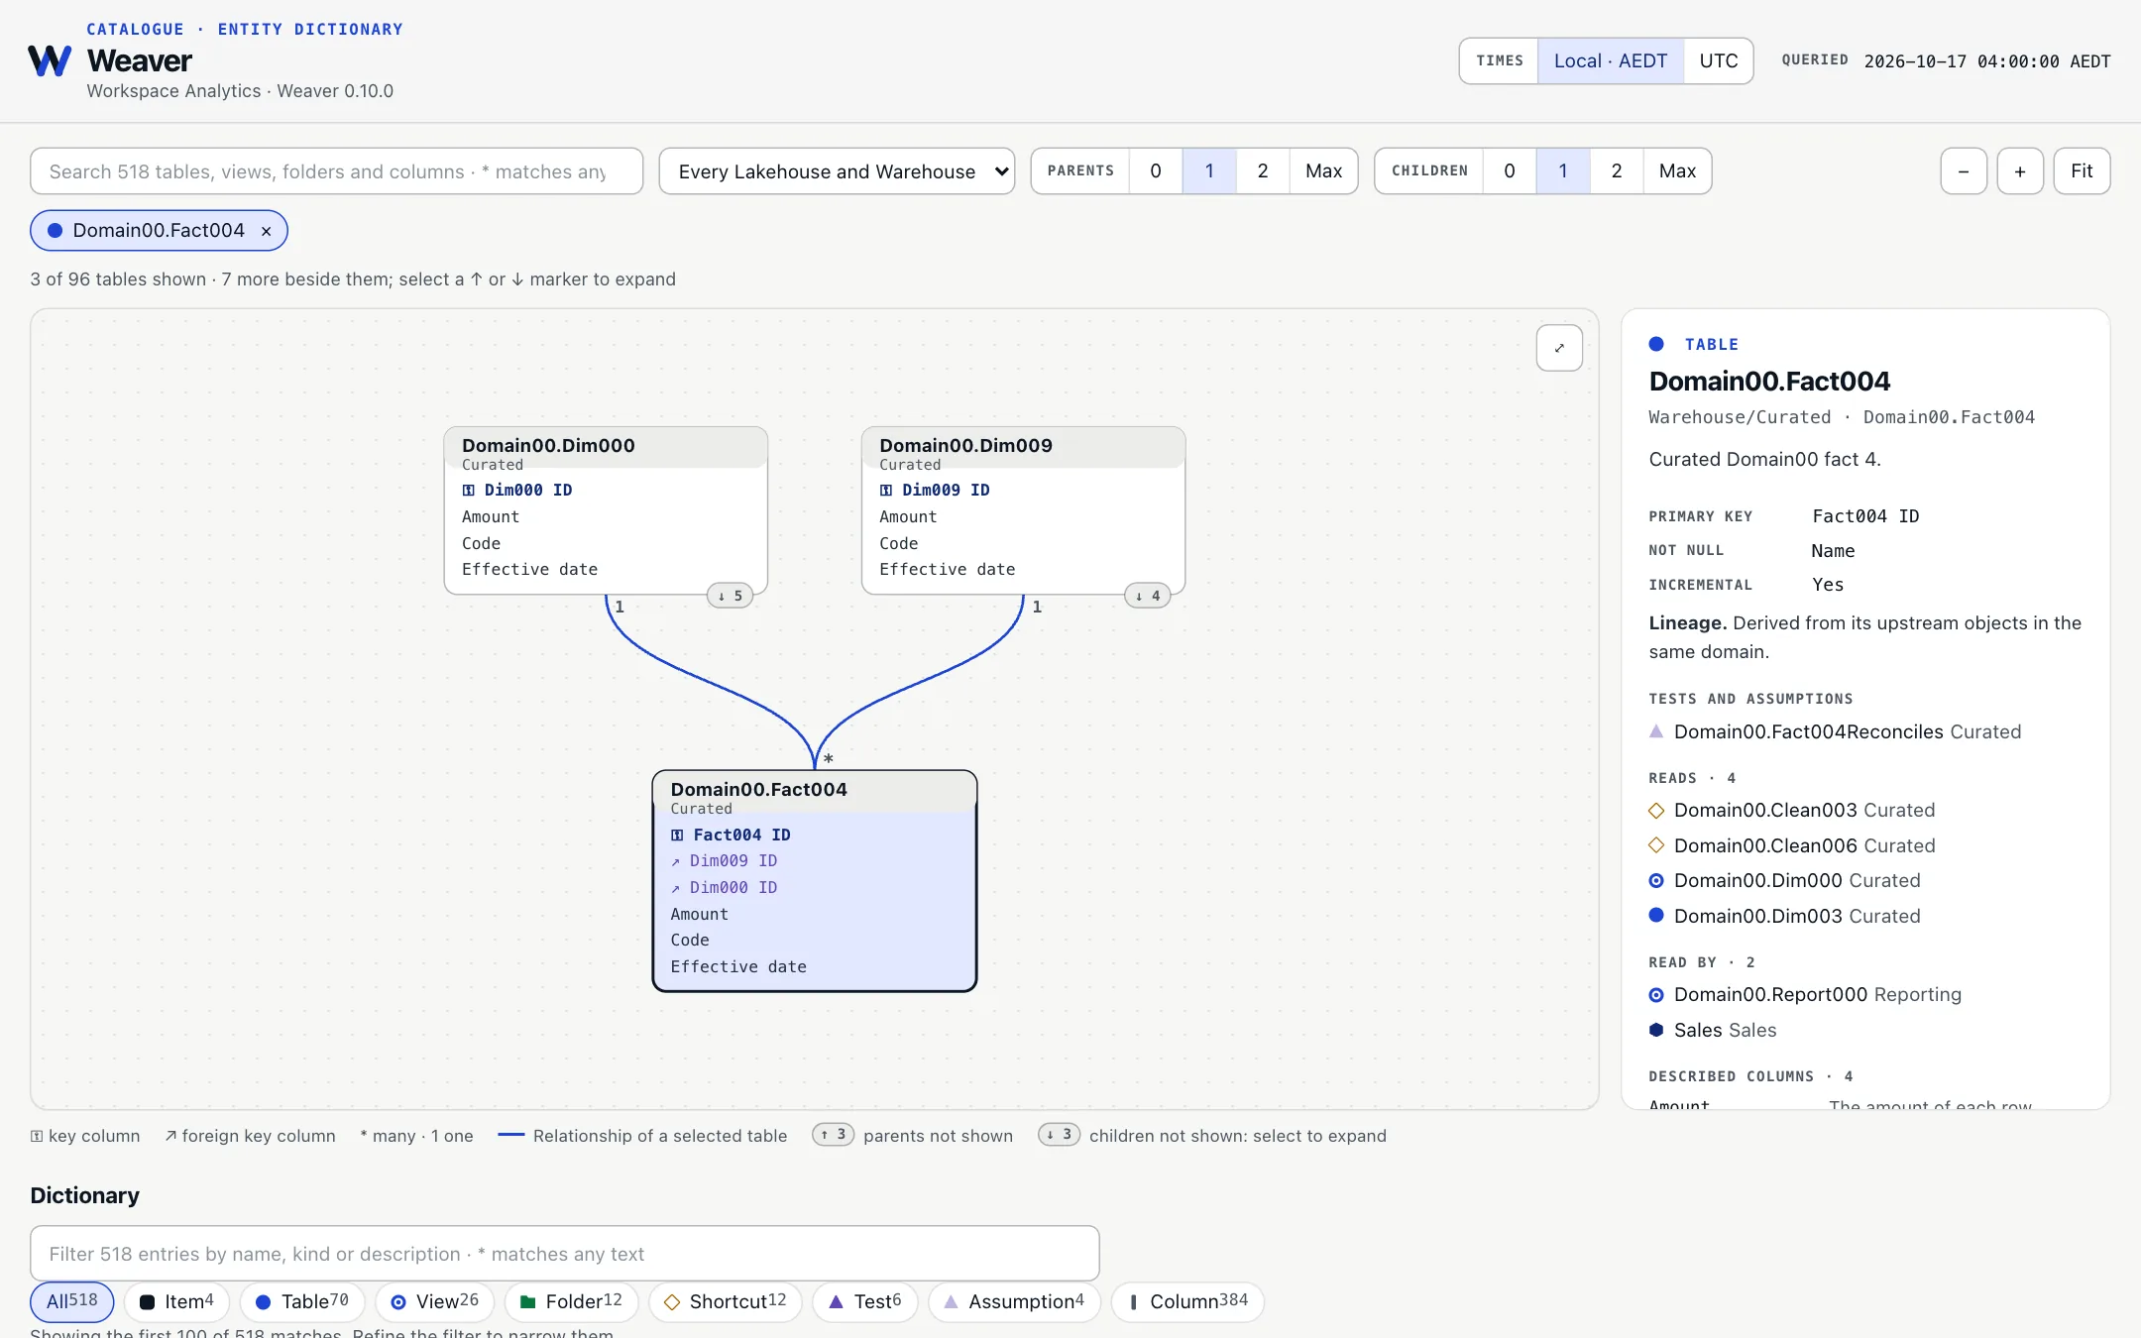Screen dimensions: 2141x1338
Task: Set Parents depth to 2
Action: pyautogui.click(x=1263, y=170)
